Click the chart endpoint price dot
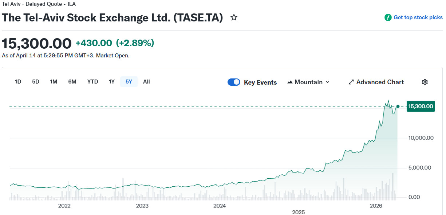Viewport: 446px width, 215px height. (x=398, y=106)
